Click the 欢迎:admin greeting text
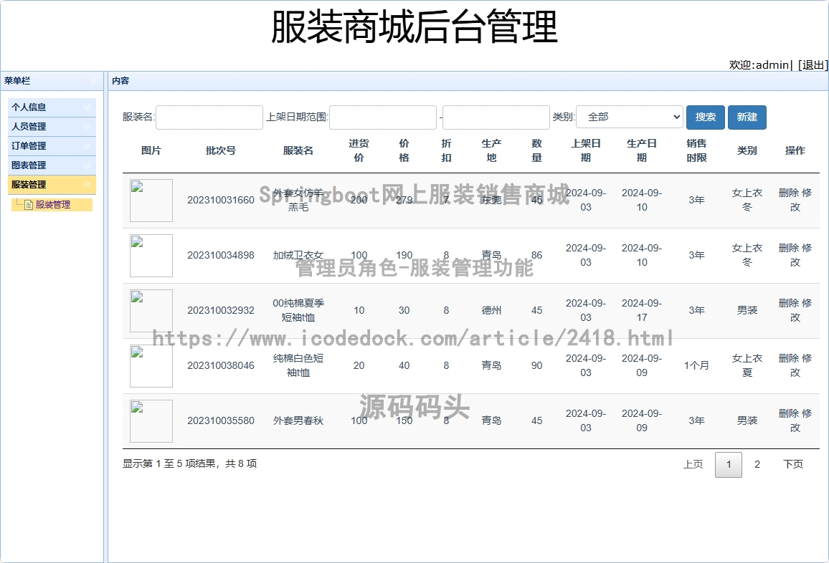This screenshot has width=829, height=563. click(759, 65)
